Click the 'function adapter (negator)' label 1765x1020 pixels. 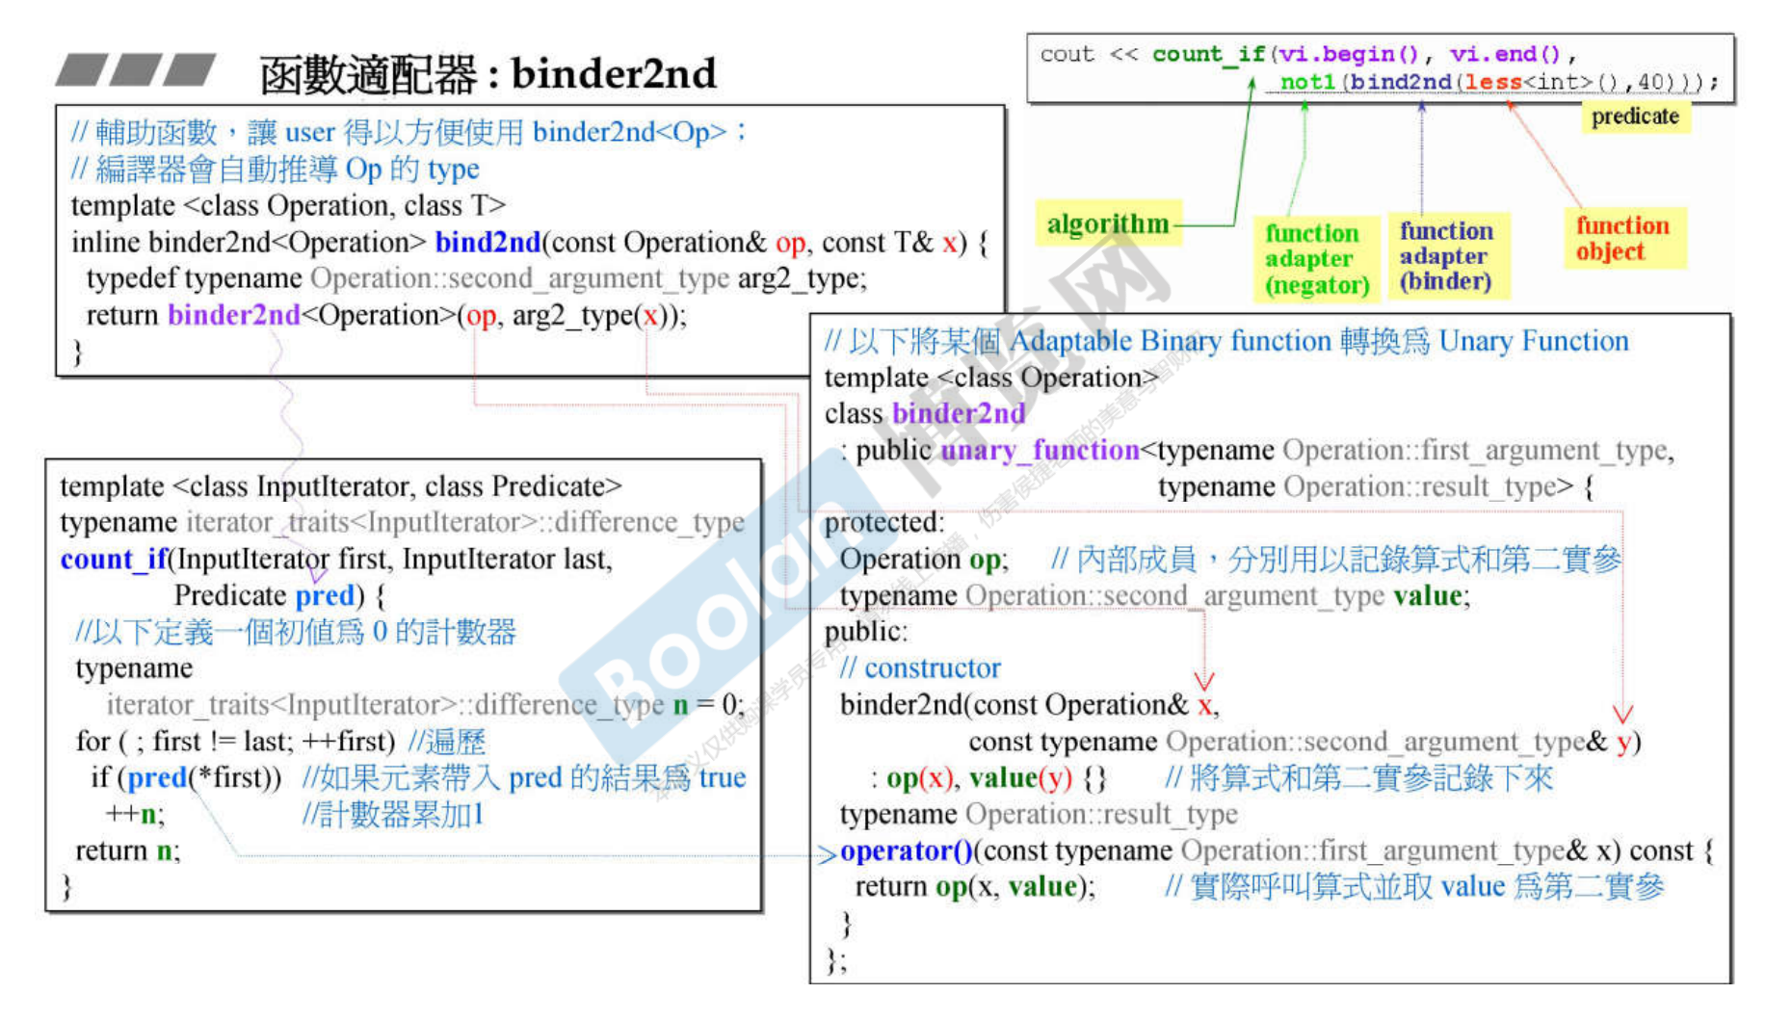(x=1316, y=259)
